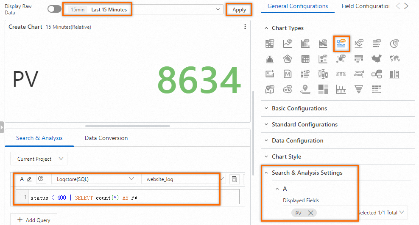The image size is (419, 225).
Task: Open the query help question-mark icon
Action: 41,178
